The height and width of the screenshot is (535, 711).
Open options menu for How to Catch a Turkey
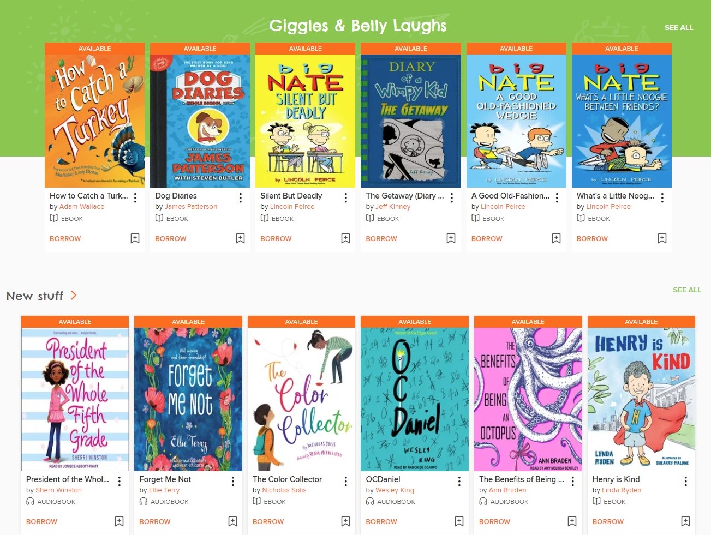pos(135,197)
